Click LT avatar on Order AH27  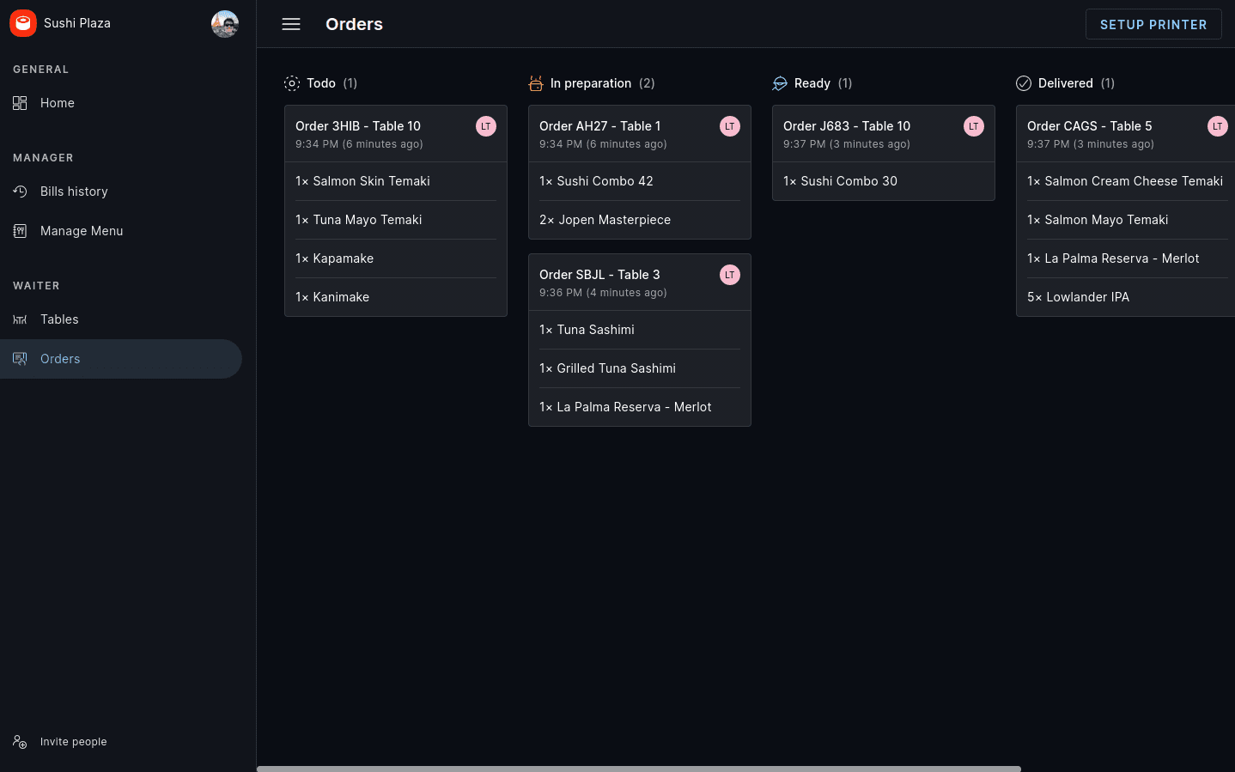tap(730, 126)
